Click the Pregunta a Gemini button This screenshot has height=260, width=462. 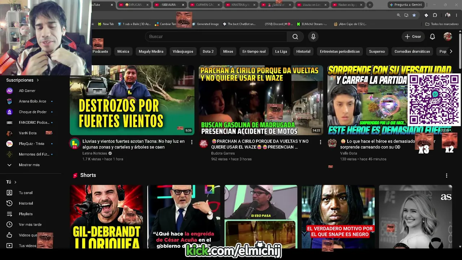406,5
